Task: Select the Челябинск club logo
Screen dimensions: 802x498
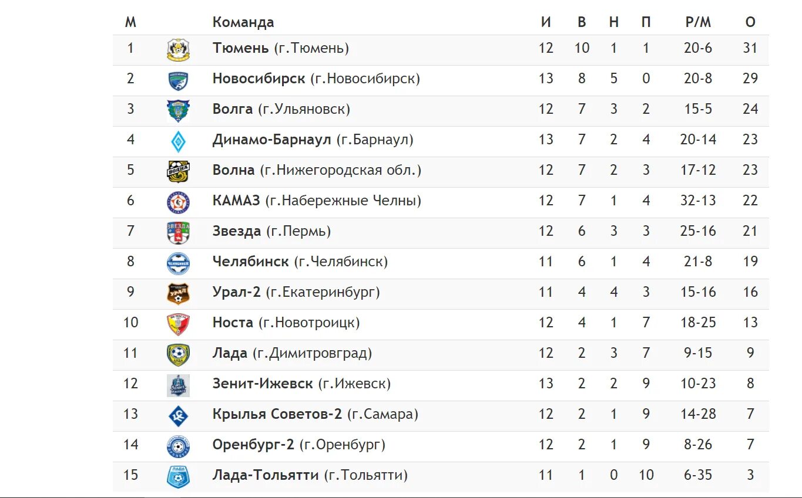Action: tap(178, 263)
